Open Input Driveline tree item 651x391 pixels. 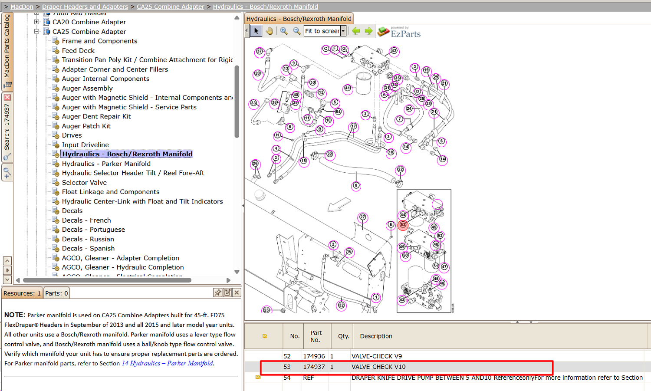point(85,145)
